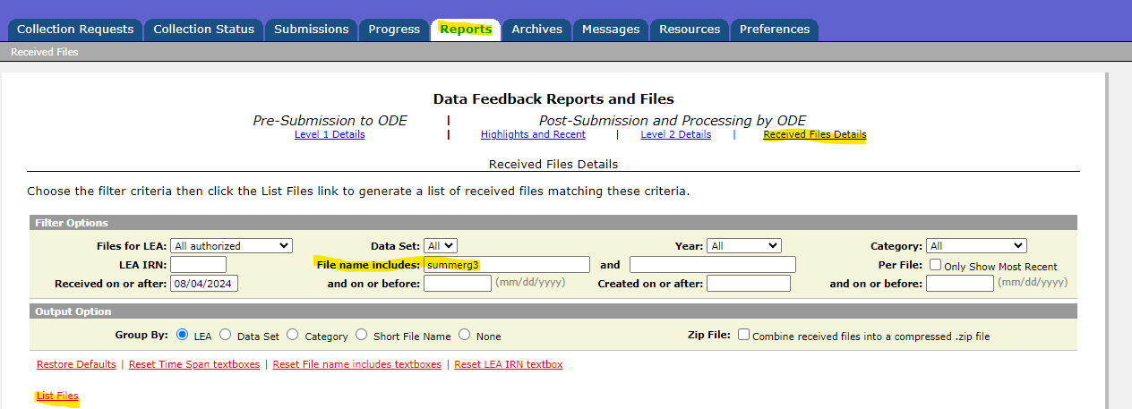The image size is (1132, 409).
Task: Click the File name includes field
Action: click(506, 265)
